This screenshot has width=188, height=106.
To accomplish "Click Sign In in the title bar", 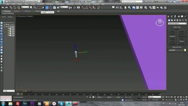I will [156, 1].
